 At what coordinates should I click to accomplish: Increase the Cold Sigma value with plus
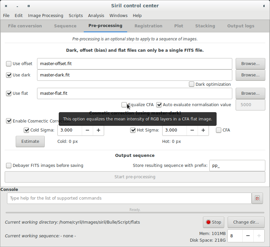point(98,130)
